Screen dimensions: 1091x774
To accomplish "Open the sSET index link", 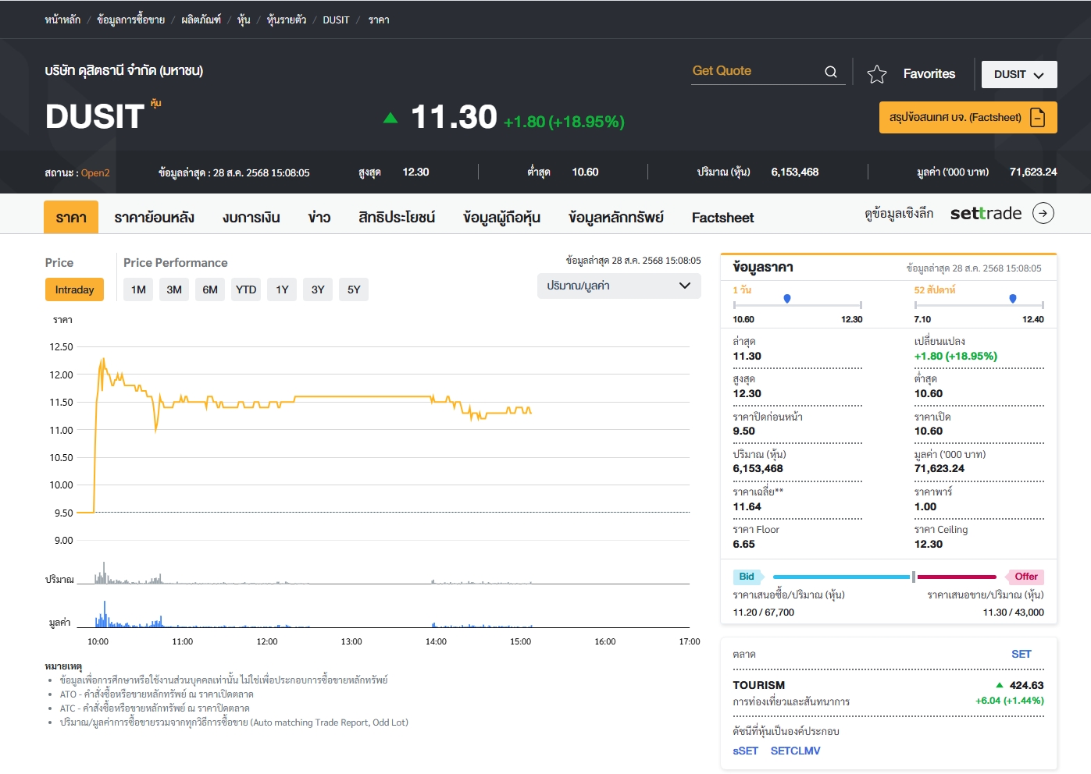I will click(x=745, y=751).
